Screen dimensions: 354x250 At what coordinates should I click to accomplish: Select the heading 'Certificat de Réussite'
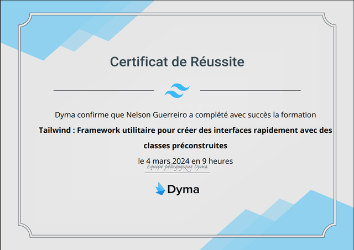coord(177,61)
